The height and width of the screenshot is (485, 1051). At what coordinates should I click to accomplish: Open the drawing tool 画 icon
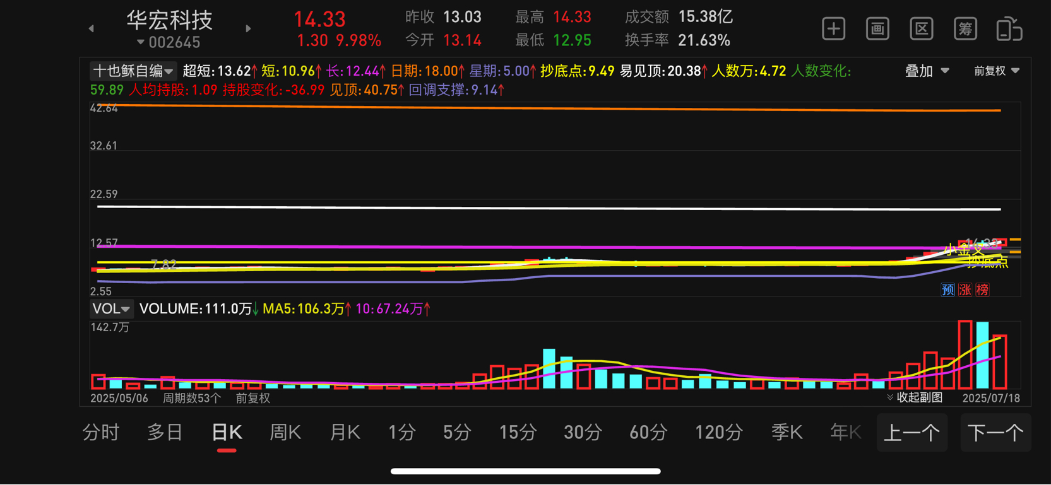click(877, 29)
